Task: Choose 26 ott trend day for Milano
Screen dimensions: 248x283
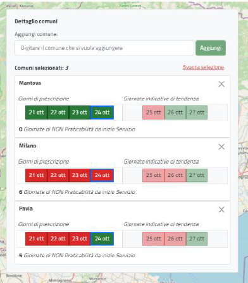Action: 175,175
